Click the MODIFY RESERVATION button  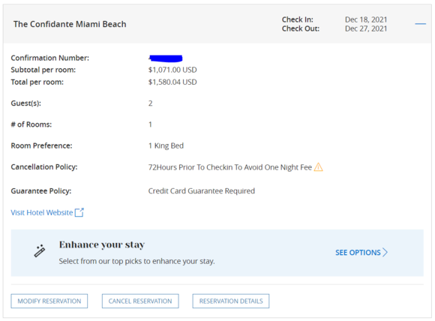(49, 301)
